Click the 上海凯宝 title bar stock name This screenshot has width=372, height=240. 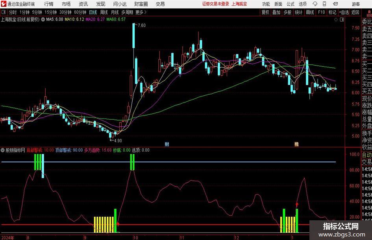(239, 4)
